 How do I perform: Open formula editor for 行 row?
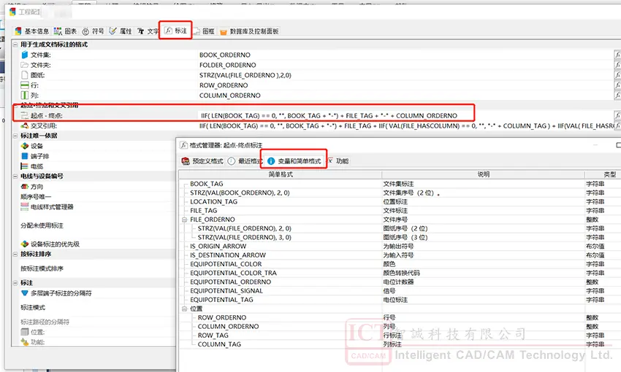pos(617,85)
